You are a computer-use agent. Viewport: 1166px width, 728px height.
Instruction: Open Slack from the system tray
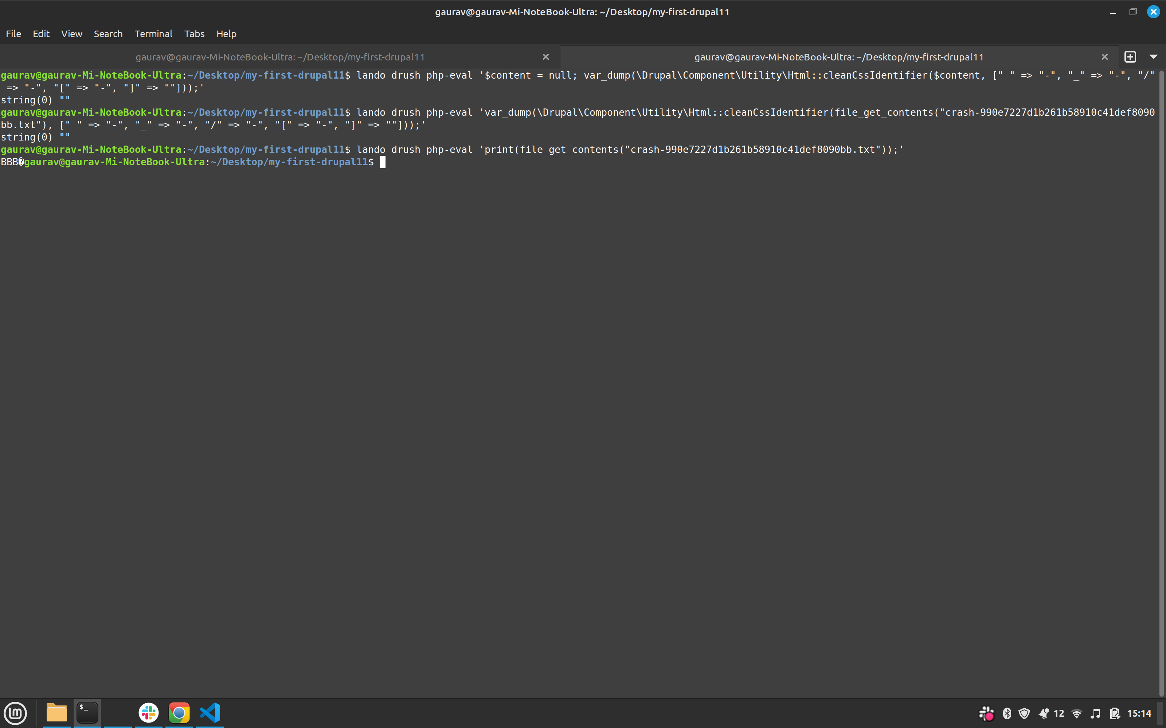[986, 713]
